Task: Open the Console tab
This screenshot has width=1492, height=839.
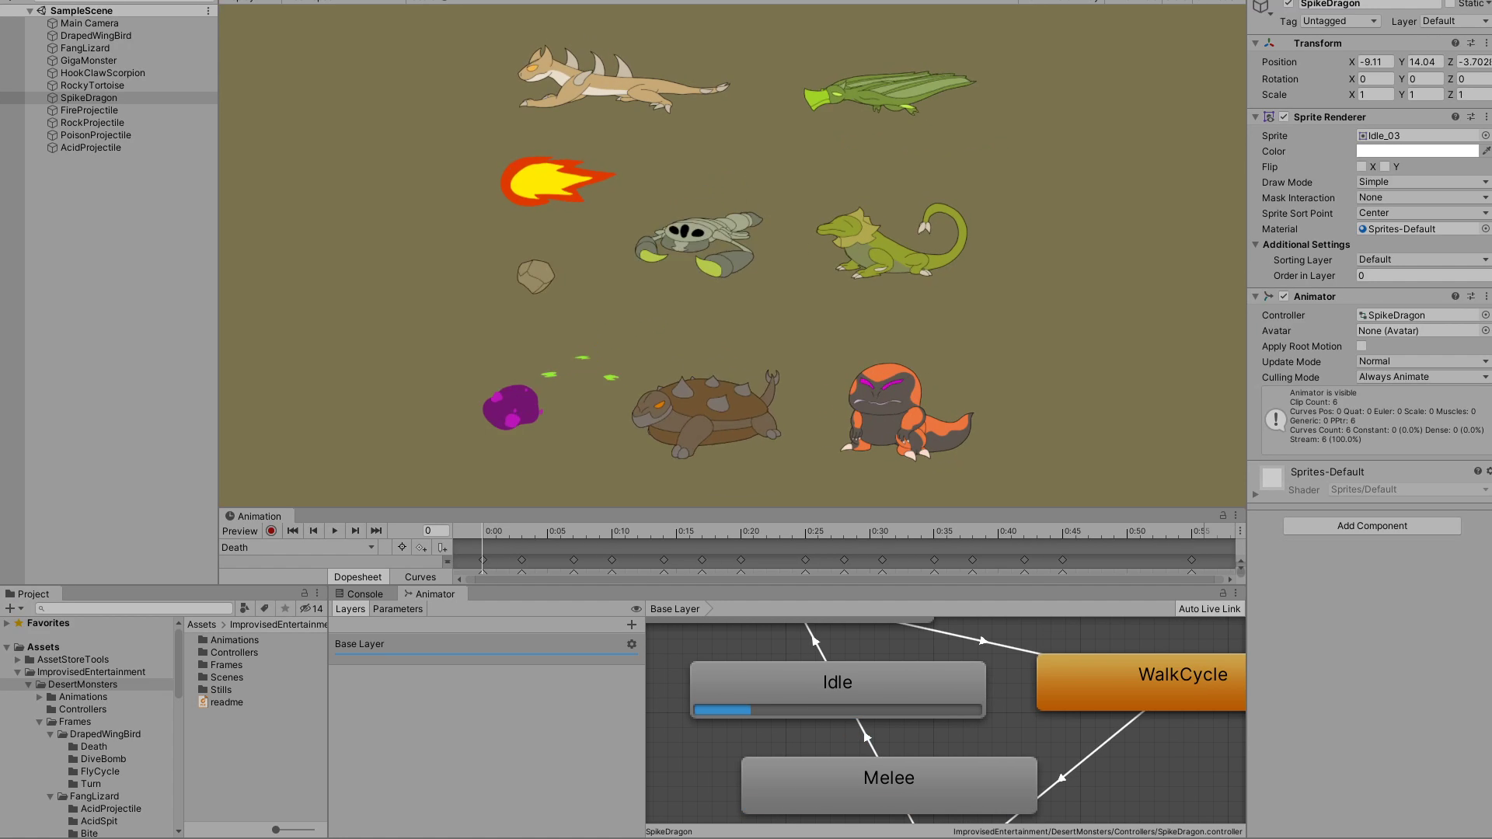Action: pyautogui.click(x=358, y=594)
